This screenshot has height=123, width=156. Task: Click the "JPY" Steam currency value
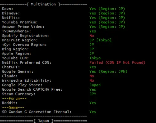93,94
